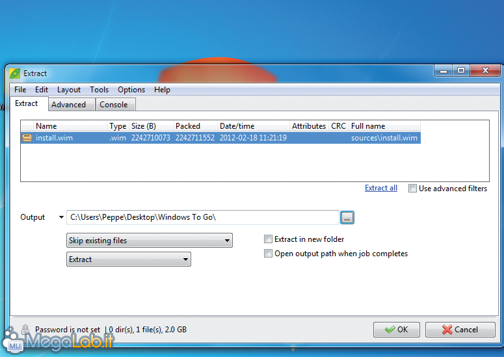Click the sources\install.wim full name cell
504x357 pixels.
click(384, 138)
